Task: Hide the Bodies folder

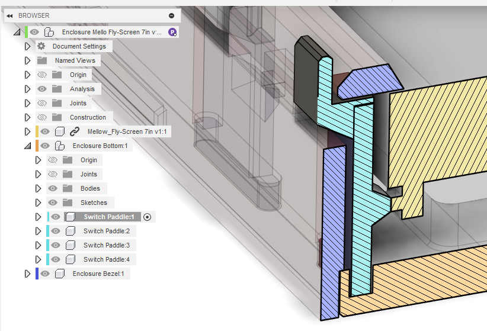Action: [53, 188]
